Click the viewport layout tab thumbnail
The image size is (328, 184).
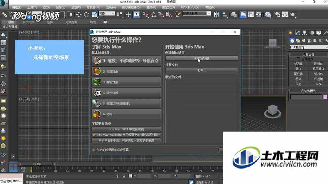14,167
